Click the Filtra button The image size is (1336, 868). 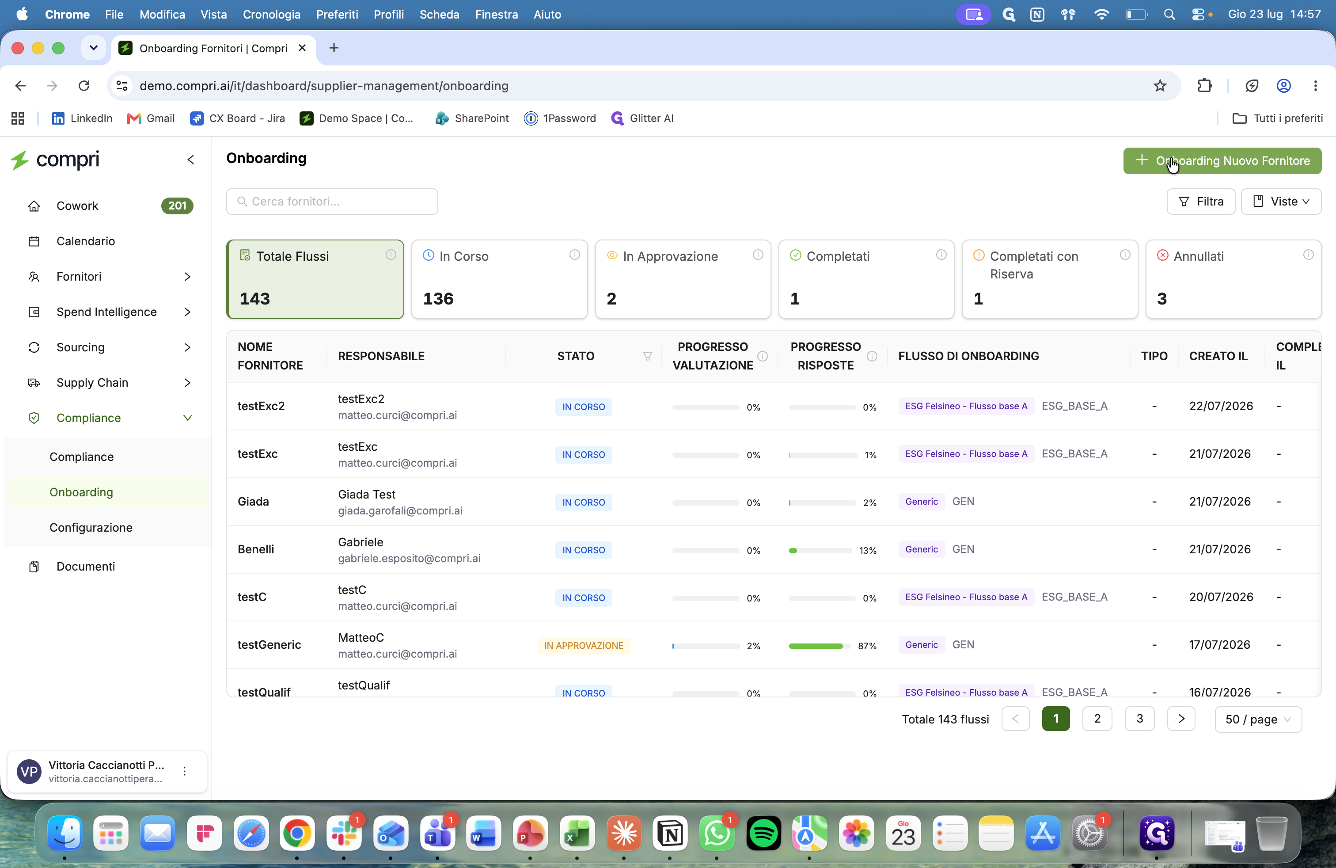(1201, 202)
